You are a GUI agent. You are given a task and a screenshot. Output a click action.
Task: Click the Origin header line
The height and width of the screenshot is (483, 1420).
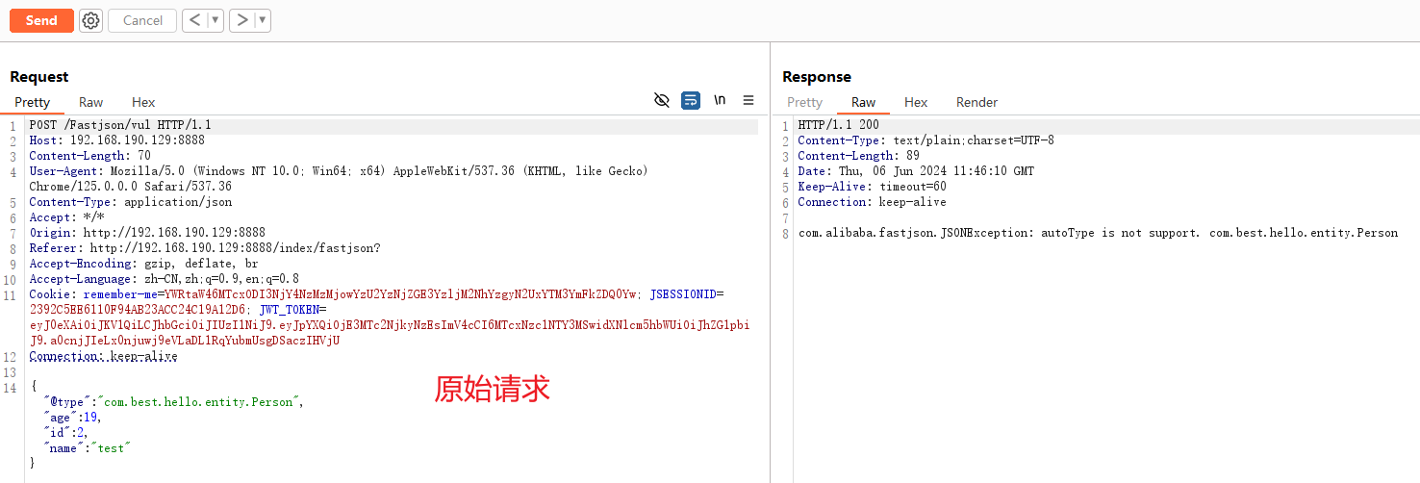tap(147, 233)
